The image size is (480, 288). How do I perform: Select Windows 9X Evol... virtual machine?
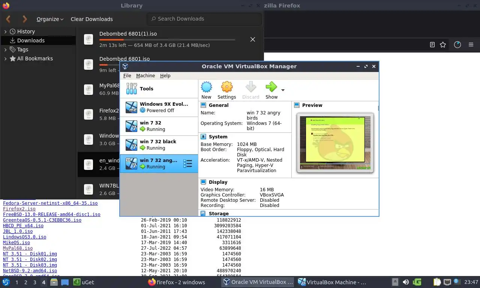159,107
